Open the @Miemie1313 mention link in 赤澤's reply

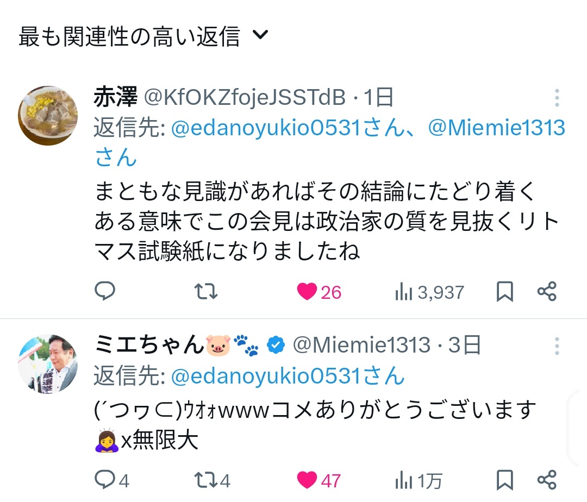[x=497, y=129]
